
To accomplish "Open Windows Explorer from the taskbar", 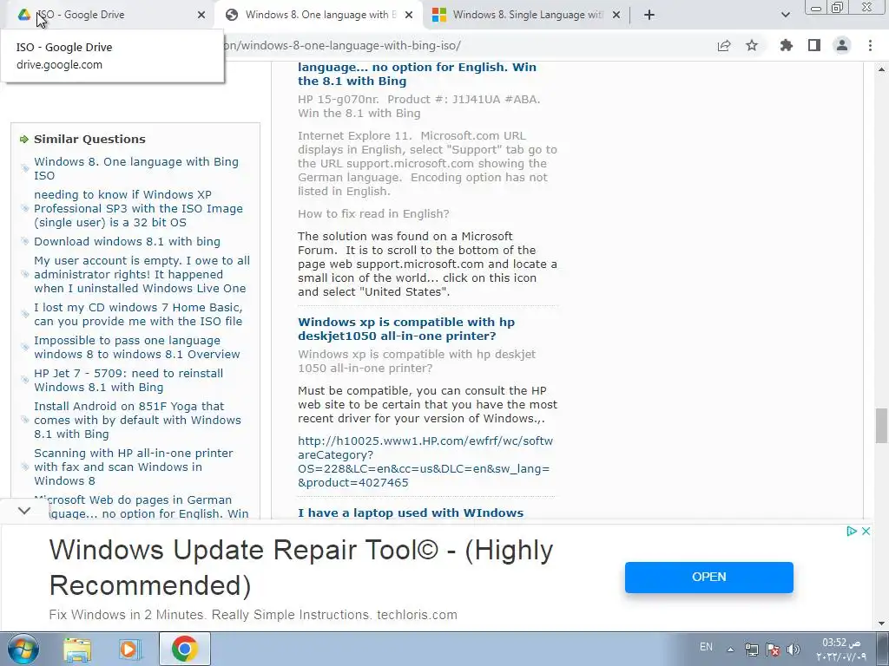I will tap(77, 650).
